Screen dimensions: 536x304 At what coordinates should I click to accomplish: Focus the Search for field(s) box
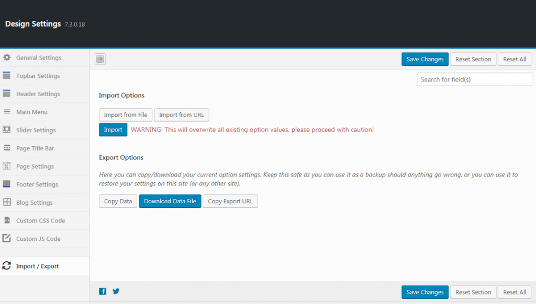click(x=475, y=79)
